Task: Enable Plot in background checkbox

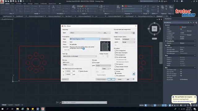Action: pos(115,51)
